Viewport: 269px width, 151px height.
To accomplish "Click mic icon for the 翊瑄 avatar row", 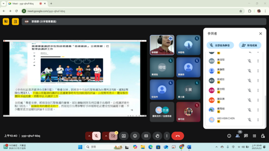I will coord(250,61).
